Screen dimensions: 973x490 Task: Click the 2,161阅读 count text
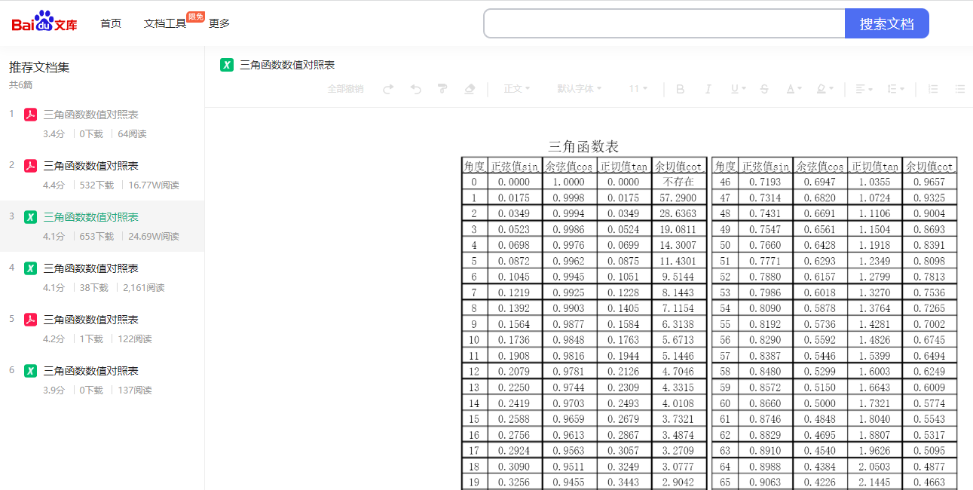144,288
